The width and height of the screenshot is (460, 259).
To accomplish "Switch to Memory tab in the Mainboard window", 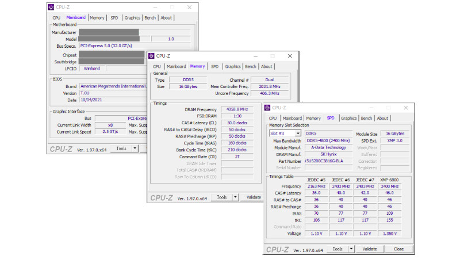I will 97,18.
